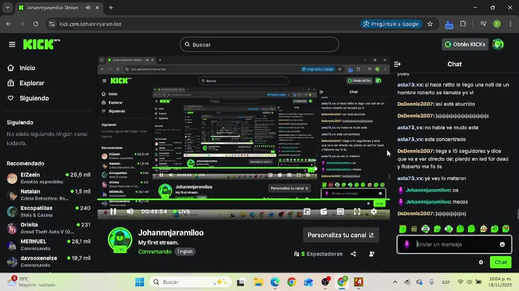The height and width of the screenshot is (291, 519).
Task: Open the MERNUEL recommended channel
Action: pos(49,245)
